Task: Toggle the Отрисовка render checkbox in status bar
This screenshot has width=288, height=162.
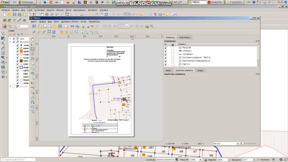Action: coord(258,160)
